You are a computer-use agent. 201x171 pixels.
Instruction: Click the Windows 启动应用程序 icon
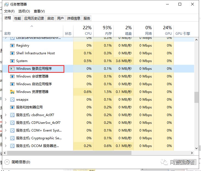(12, 84)
